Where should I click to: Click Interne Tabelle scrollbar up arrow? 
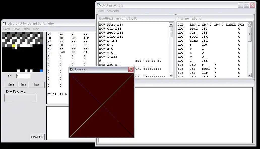click(250, 25)
